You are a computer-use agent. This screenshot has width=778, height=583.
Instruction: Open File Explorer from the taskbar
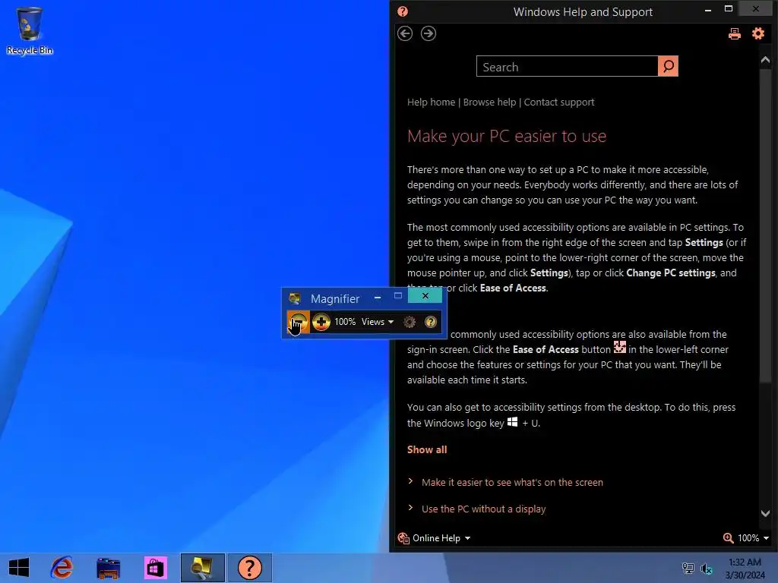[x=109, y=568]
